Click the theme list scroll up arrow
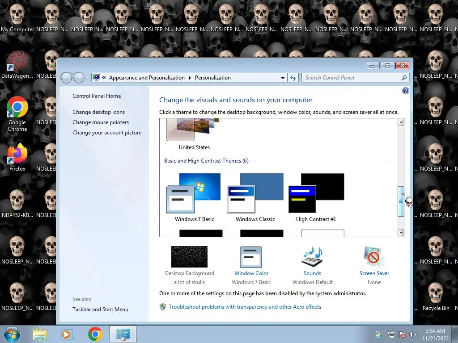The height and width of the screenshot is (343, 458). (401, 122)
